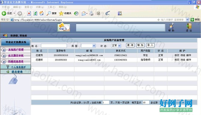Click arrow icon beside 系统用户管理

pyautogui.click(x=4, y=50)
